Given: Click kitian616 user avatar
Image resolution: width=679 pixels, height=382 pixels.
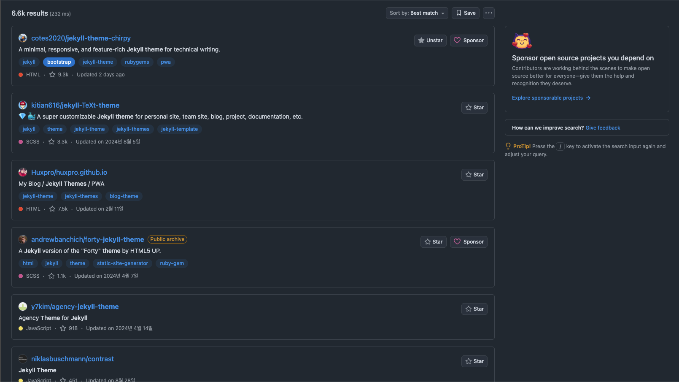Looking at the screenshot, I should pyautogui.click(x=23, y=105).
